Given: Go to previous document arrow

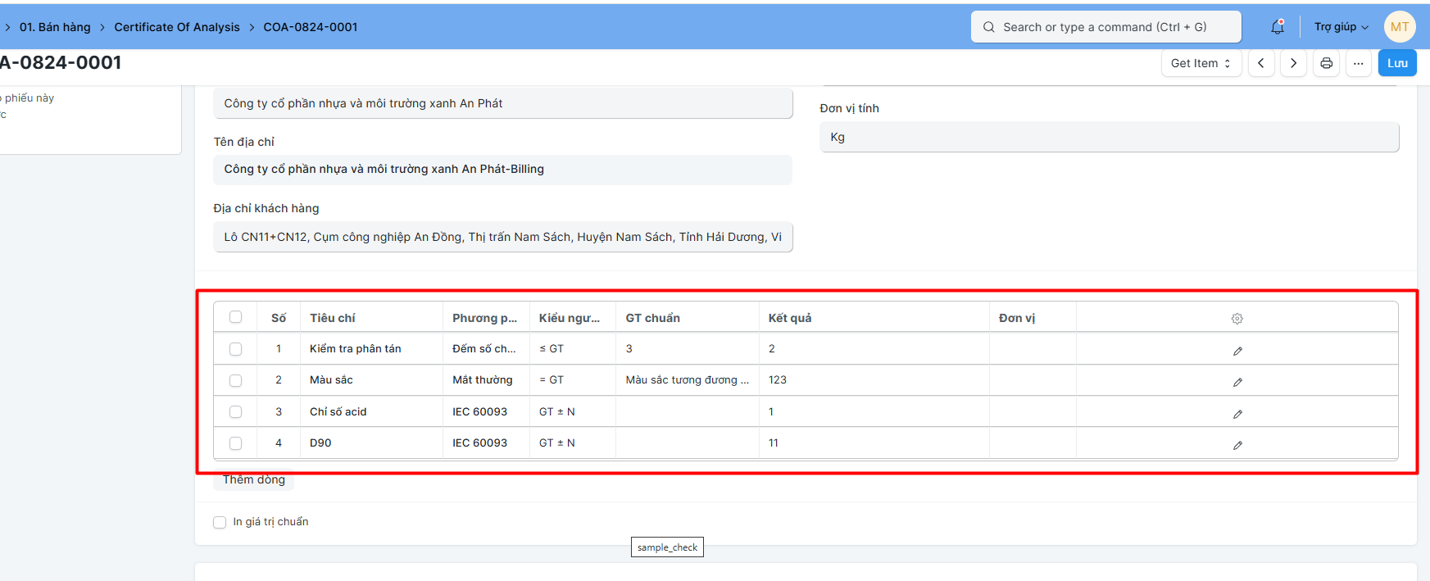Looking at the screenshot, I should tap(1261, 63).
